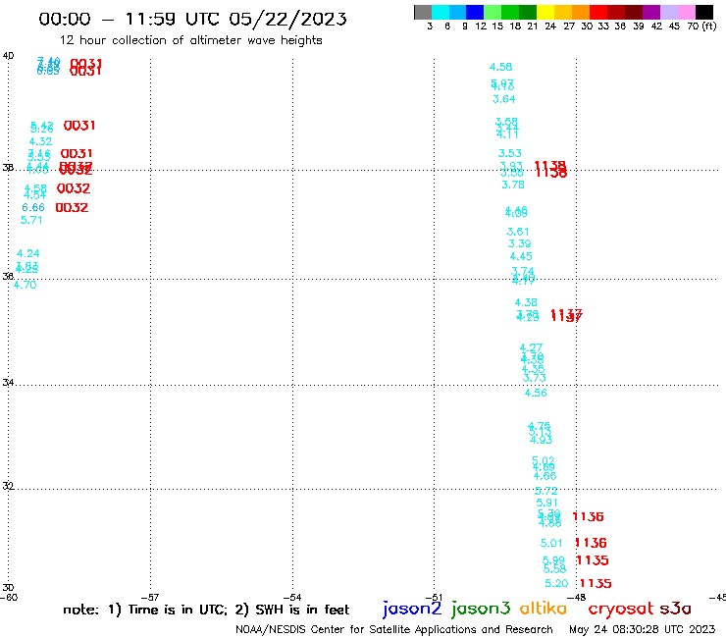
Task: Select the purple swatch in the color legend
Action: tap(651, 12)
